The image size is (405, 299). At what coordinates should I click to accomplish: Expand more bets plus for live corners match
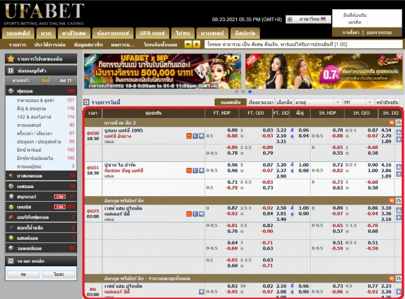pos(399,292)
